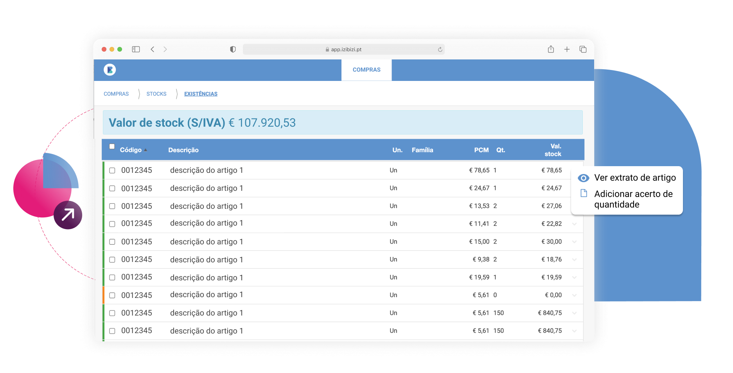Viewport: 733px width, 373px height.
Task: Click the izibizi logo icon
Action: point(110,70)
